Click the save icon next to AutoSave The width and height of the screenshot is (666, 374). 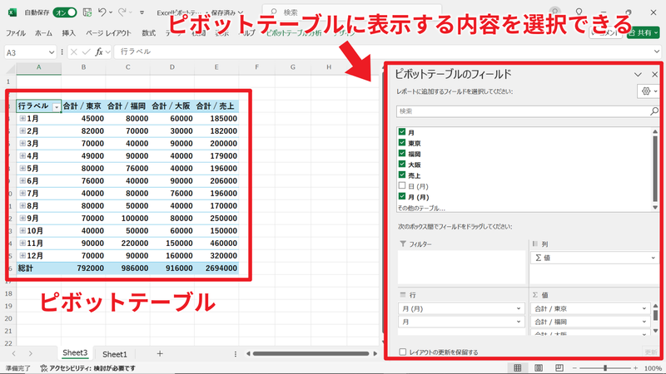[x=87, y=12]
